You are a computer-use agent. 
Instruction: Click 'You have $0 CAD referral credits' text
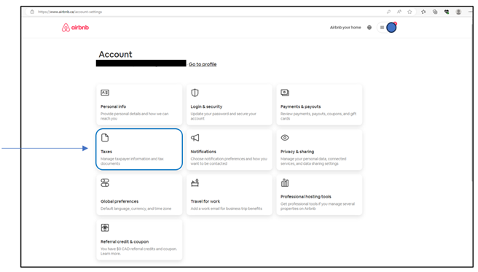click(138, 252)
